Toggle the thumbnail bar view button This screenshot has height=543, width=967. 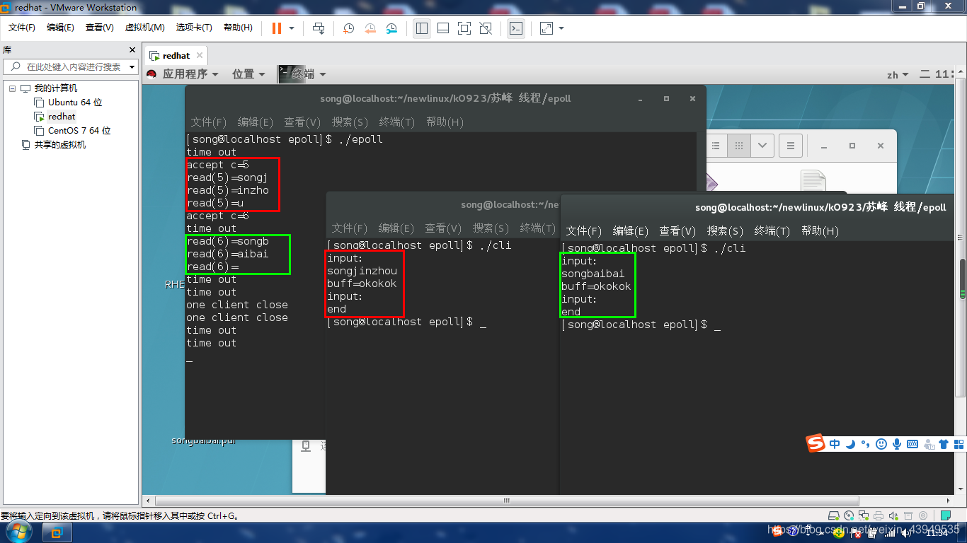(443, 28)
